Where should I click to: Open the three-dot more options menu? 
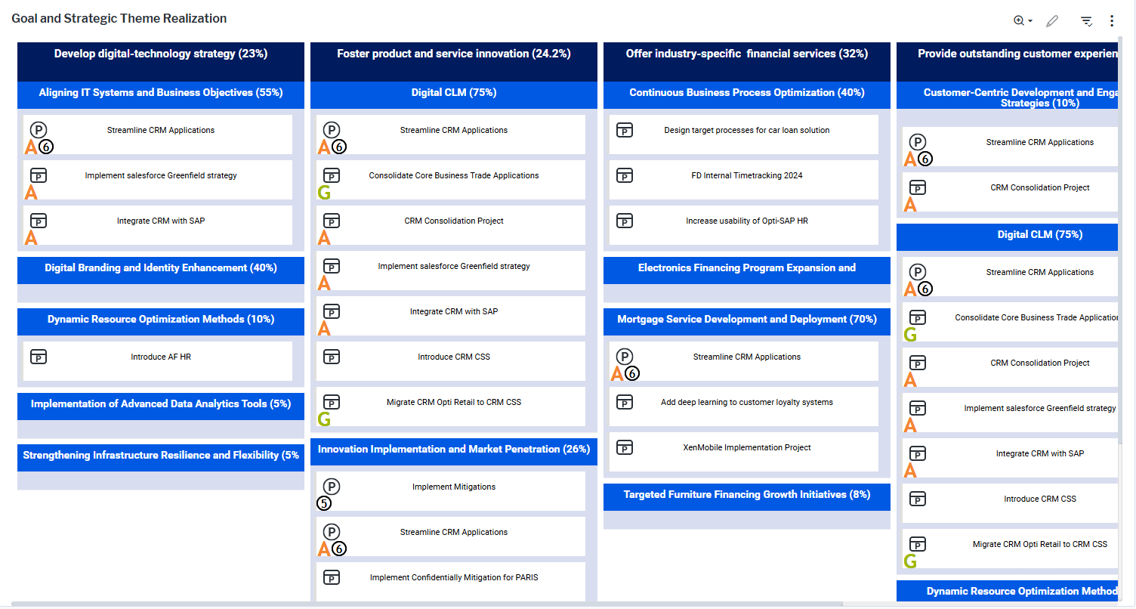point(1111,21)
